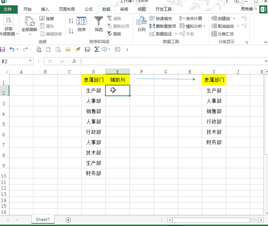Switch to the Insert tab
This screenshot has width=268, height=226.
[45, 9]
